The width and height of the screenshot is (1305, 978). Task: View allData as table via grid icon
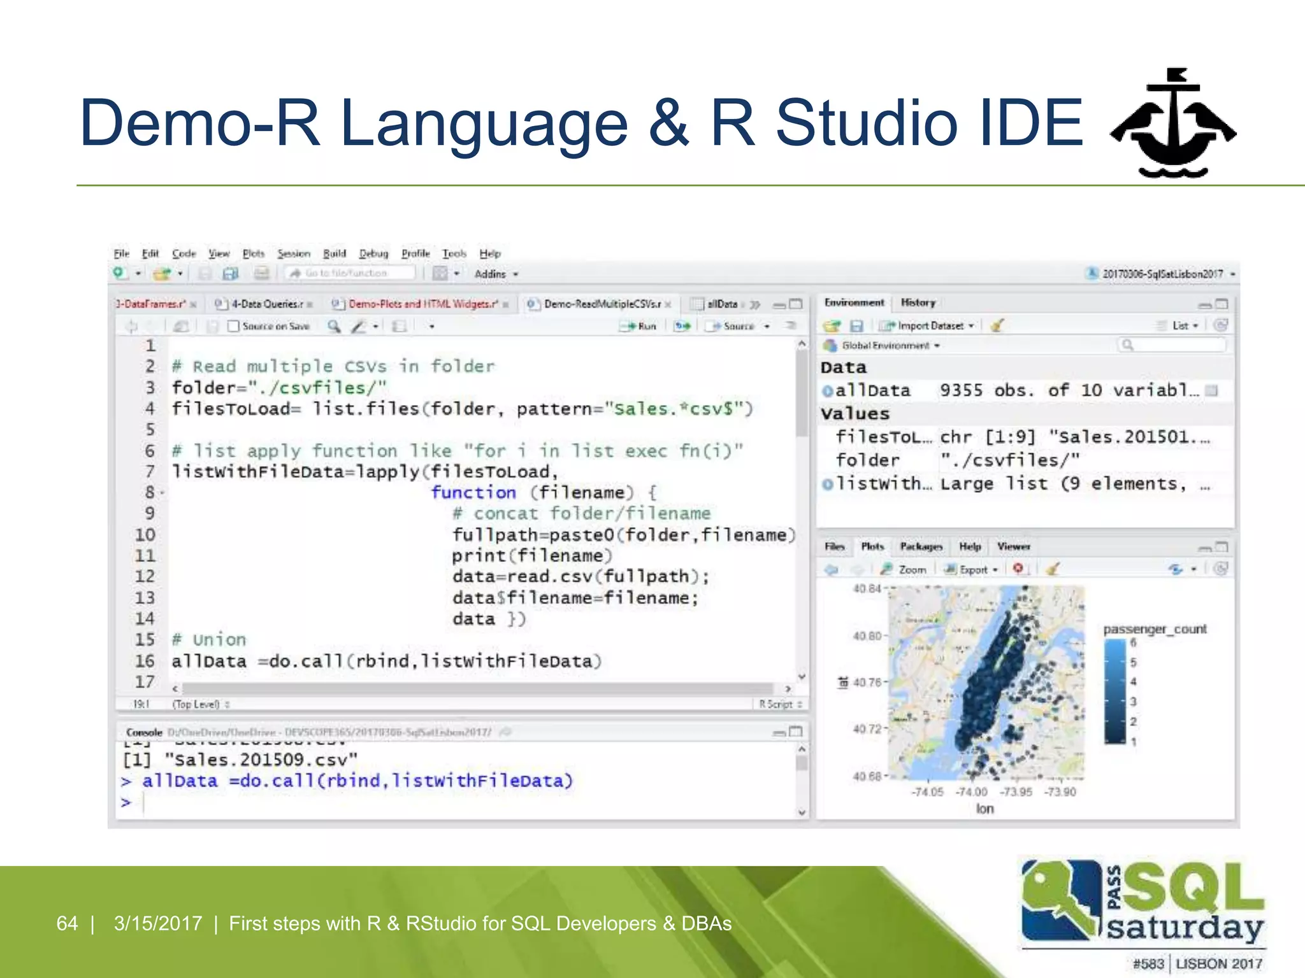click(1212, 390)
